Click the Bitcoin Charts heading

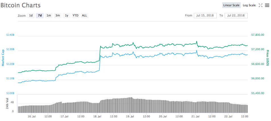click(20, 5)
